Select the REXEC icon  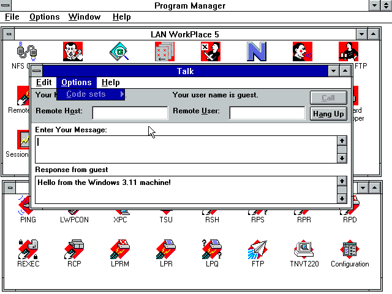tap(28, 249)
